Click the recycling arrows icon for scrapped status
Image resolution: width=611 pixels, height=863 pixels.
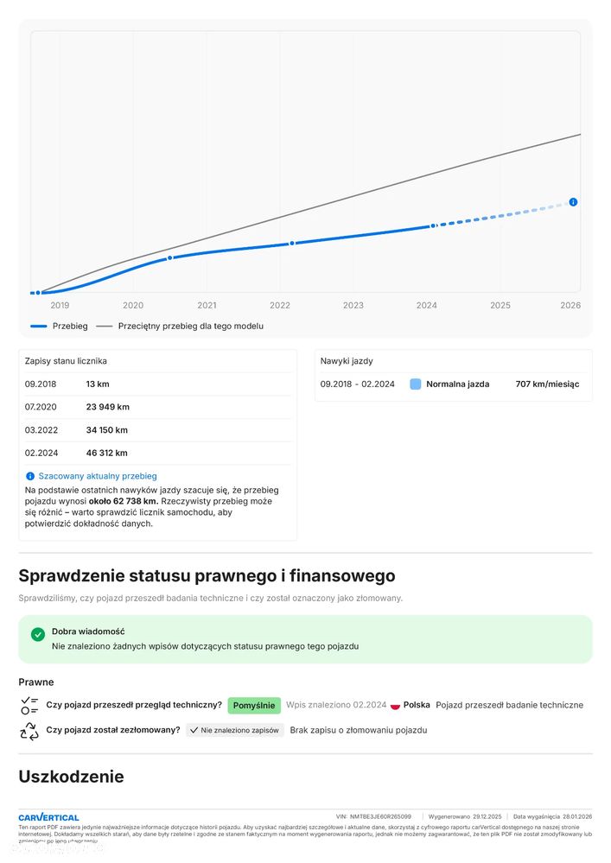pos(29,731)
